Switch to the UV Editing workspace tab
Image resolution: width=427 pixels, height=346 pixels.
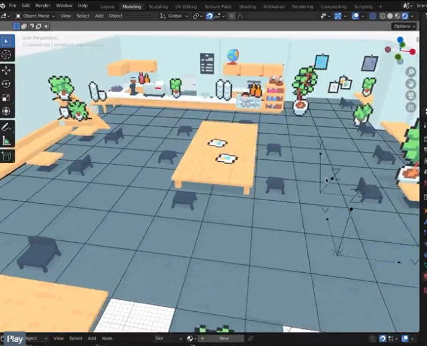(186, 7)
